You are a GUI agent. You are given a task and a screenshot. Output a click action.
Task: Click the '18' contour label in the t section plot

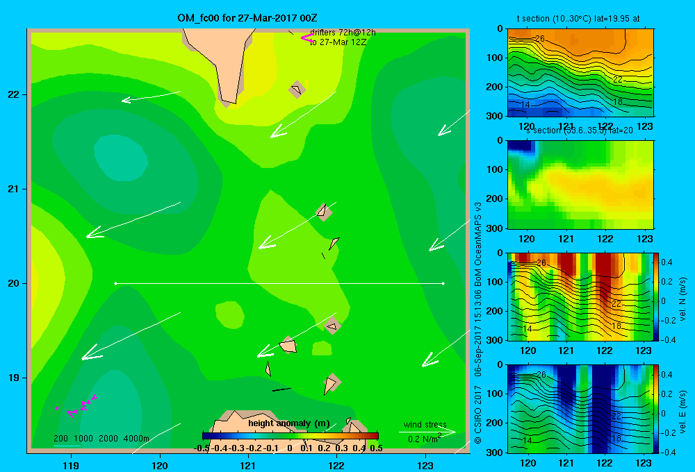point(617,102)
